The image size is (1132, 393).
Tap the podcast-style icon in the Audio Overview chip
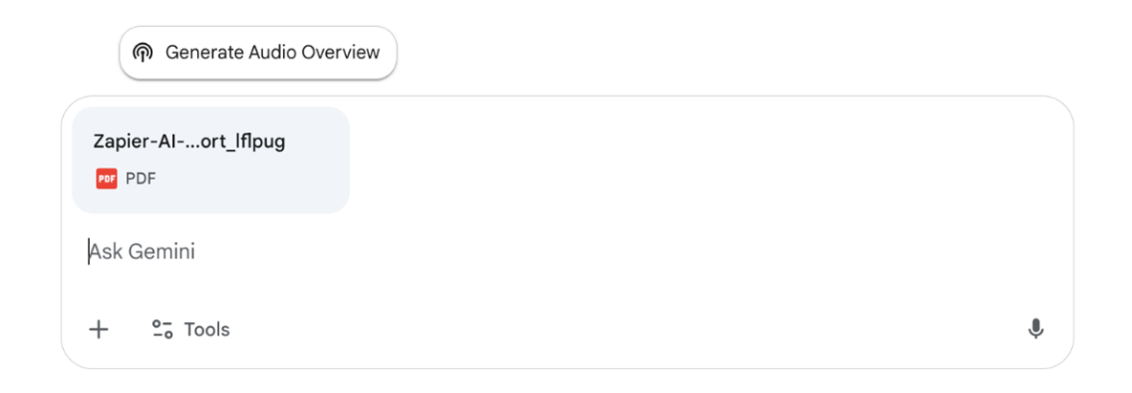coord(142,53)
